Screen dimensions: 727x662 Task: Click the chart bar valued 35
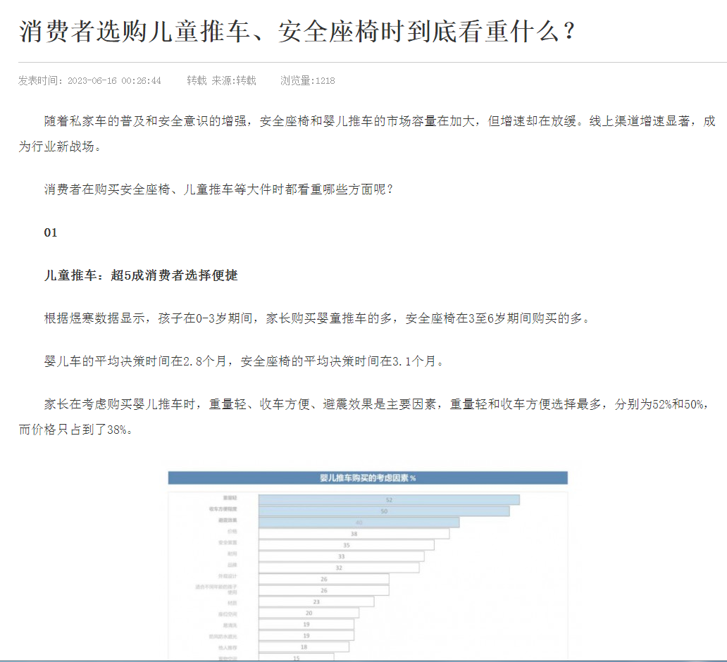click(x=347, y=544)
